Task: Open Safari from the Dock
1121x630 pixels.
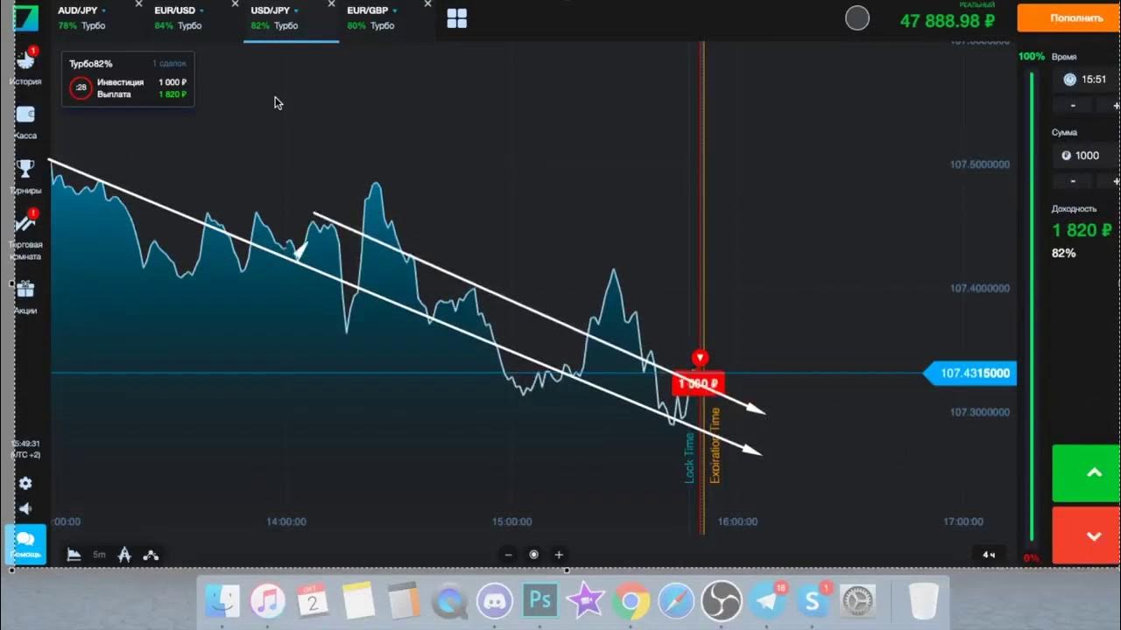Action: [676, 601]
